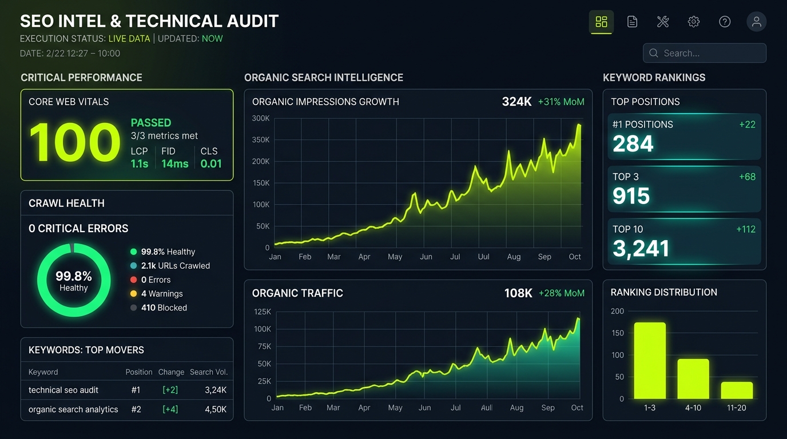The width and height of the screenshot is (787, 439).
Task: Focus the Search input field
Action: [x=705, y=53]
